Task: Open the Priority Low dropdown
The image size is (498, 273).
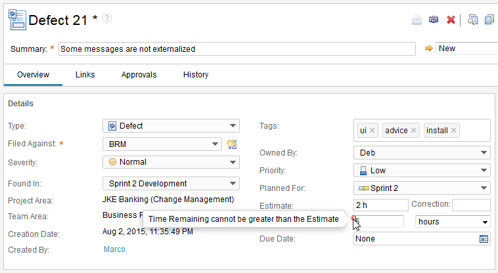Action: click(422, 171)
